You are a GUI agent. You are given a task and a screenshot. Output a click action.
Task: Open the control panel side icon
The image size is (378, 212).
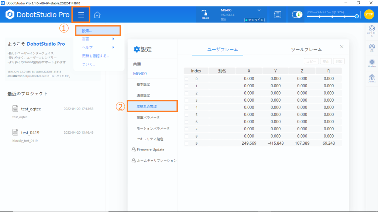[372, 31]
